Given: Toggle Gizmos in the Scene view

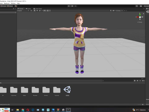Looking at the screenshot, I should point(118,11).
